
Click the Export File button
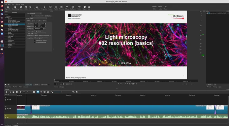(29, 85)
